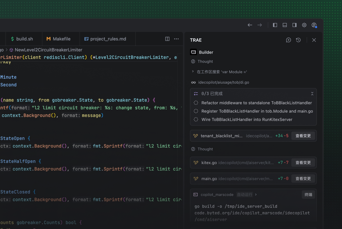The width and height of the screenshot is (342, 229).
Task: Open the project_rules.md tab
Action: pyautogui.click(x=105, y=39)
